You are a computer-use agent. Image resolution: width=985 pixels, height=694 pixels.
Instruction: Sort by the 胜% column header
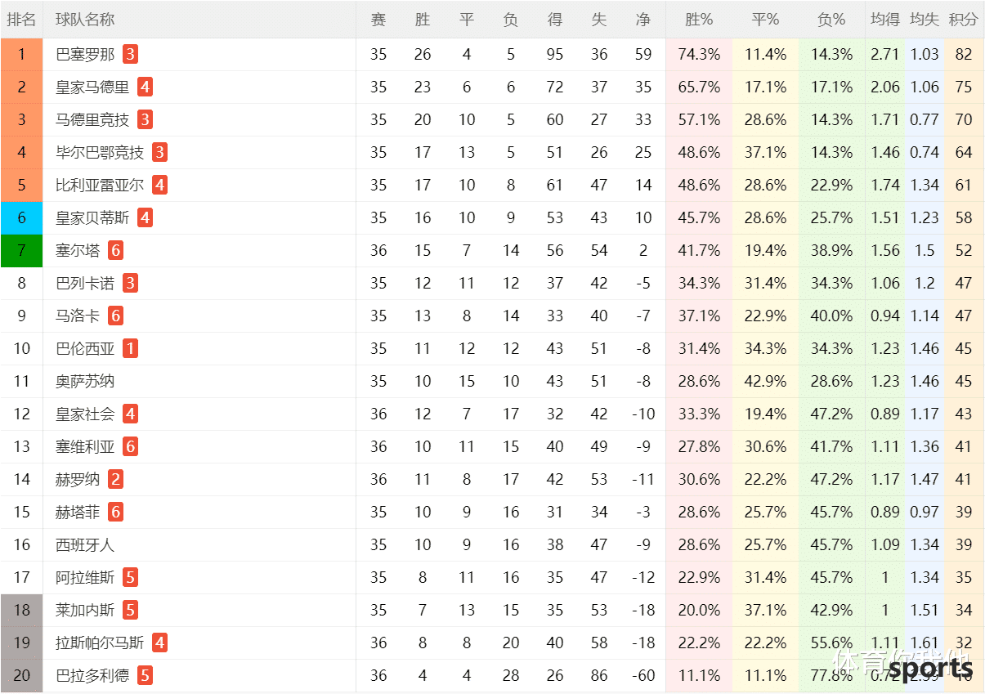699,20
